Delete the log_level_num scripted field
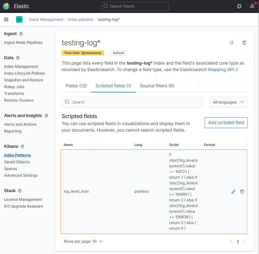The image size is (259, 254). (242, 192)
